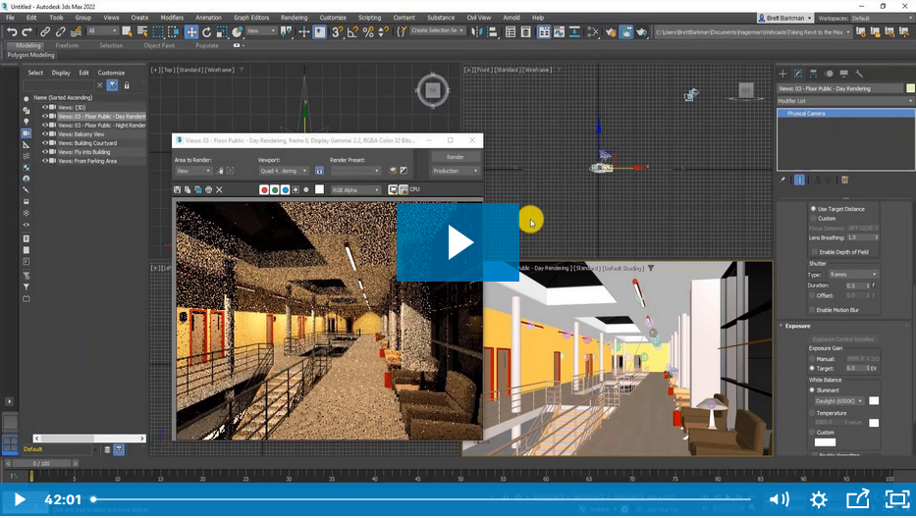Image resolution: width=916 pixels, height=518 pixels.
Task: Select the Bind to Space Warp tool
Action: pyautogui.click(x=76, y=32)
